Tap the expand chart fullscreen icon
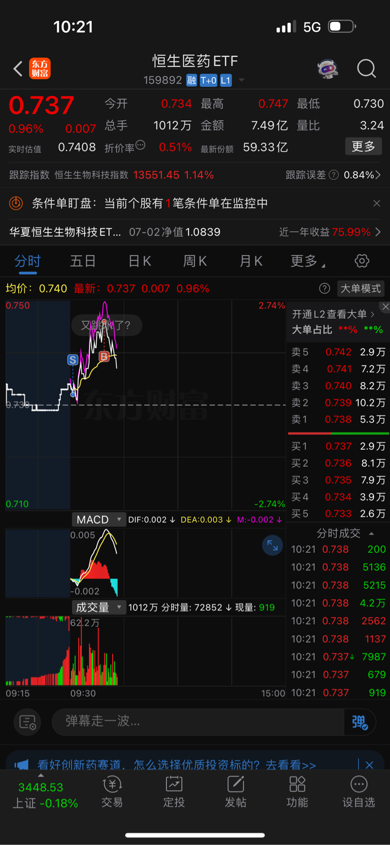The height and width of the screenshot is (845, 390). coord(272,546)
